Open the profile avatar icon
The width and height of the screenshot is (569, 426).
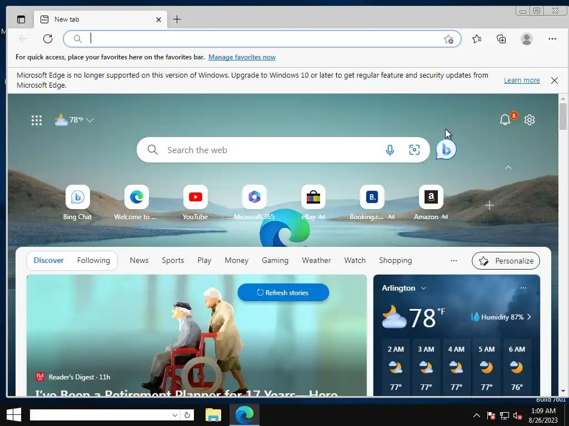click(527, 39)
